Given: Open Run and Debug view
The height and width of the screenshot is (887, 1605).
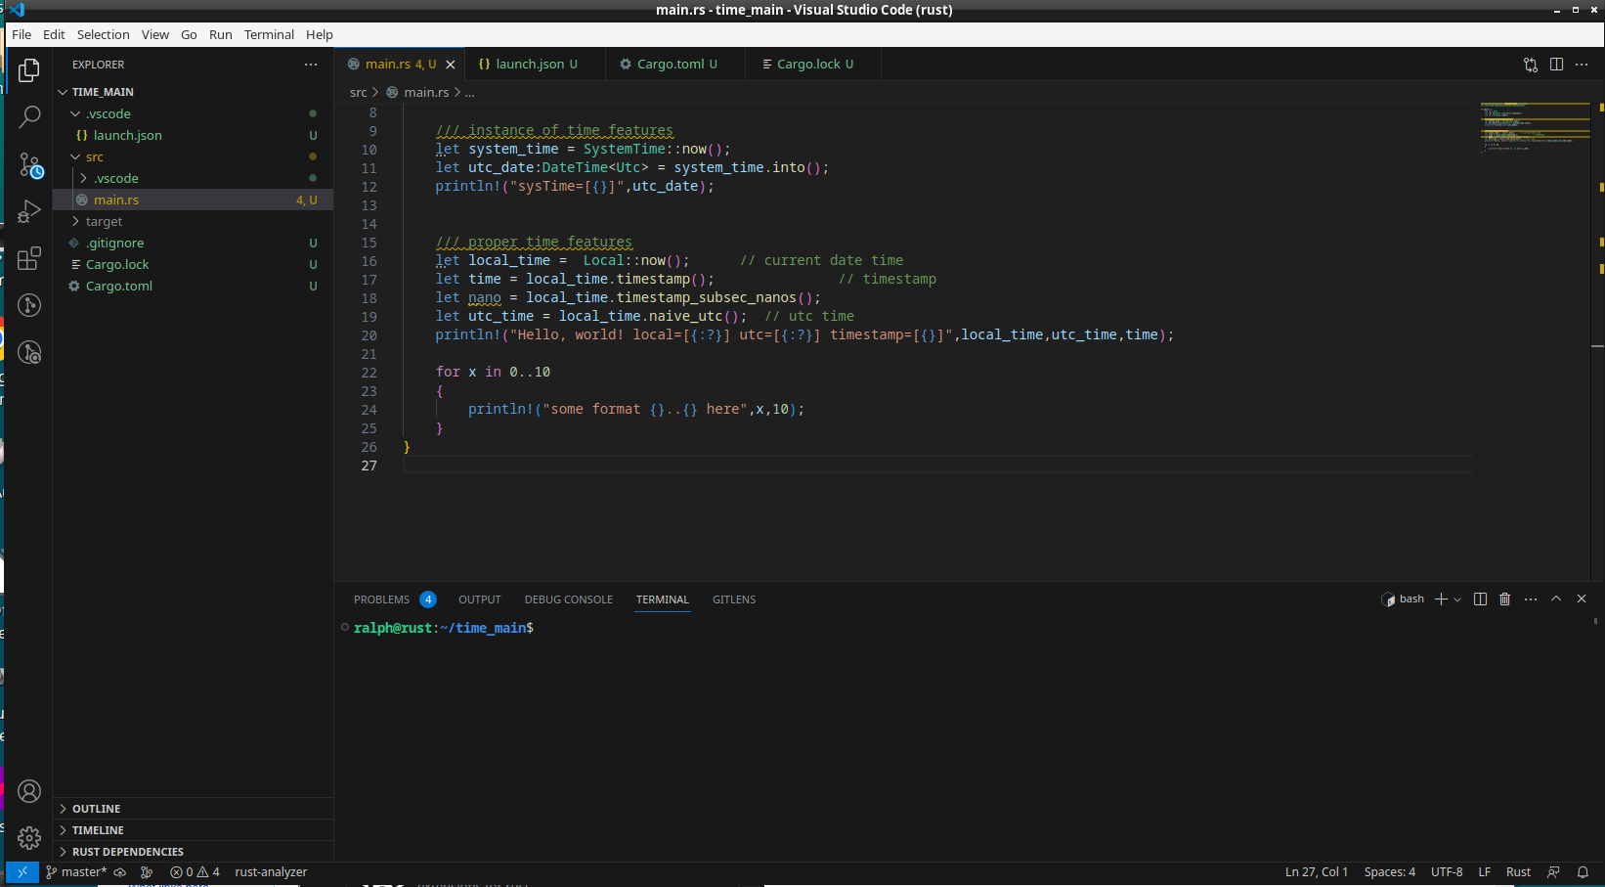Looking at the screenshot, I should pos(29,211).
